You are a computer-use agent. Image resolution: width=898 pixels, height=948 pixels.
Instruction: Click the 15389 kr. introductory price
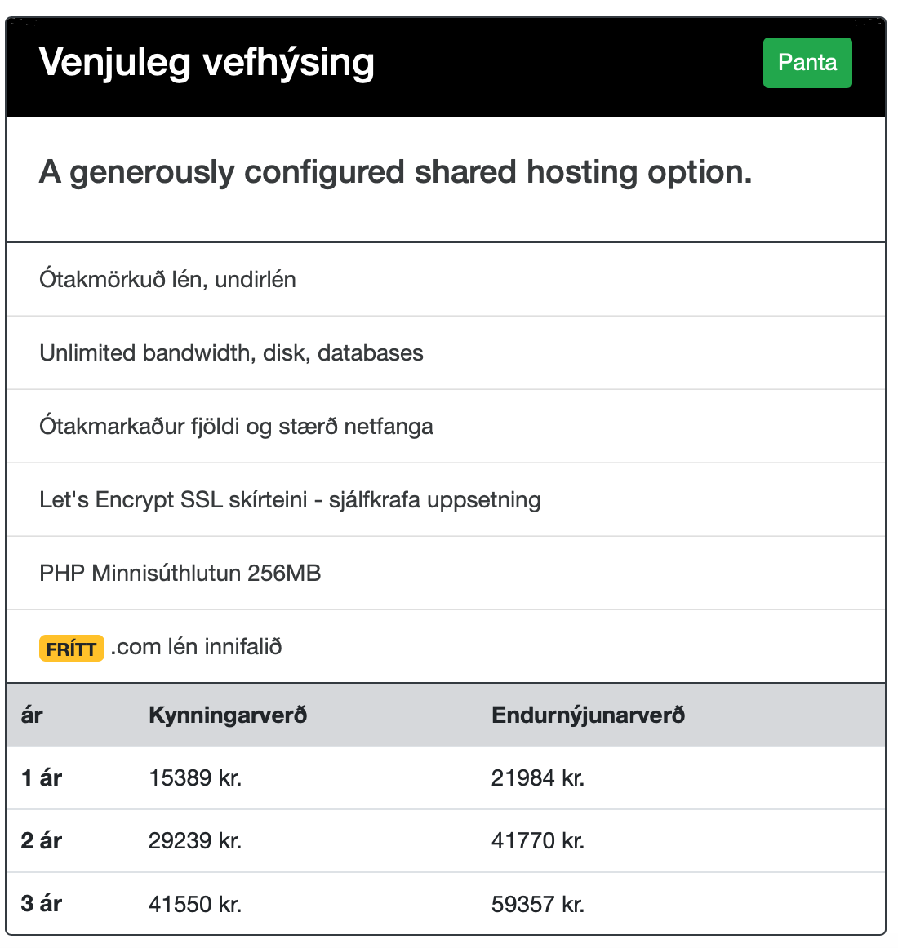tap(196, 778)
